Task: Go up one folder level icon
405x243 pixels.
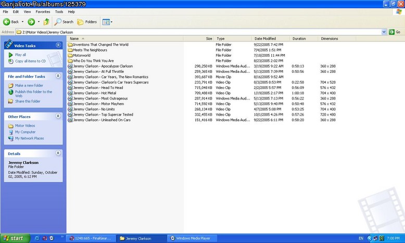Action: 46,22
